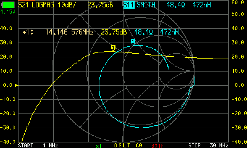Image resolution: width=247 pixels, height=148 pixels.
Task: Tap the red 301P points indicator
Action: 157,146
